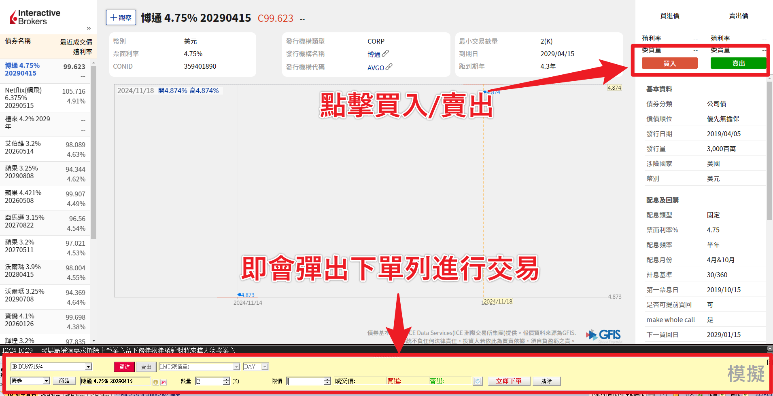Sort by 債券名稱 column header
Viewport: 773px width, 396px height.
[18, 41]
